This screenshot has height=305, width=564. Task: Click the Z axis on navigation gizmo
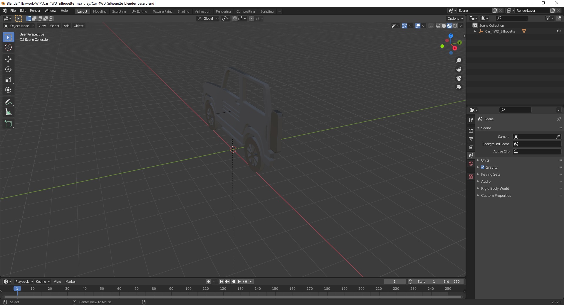pos(451,36)
